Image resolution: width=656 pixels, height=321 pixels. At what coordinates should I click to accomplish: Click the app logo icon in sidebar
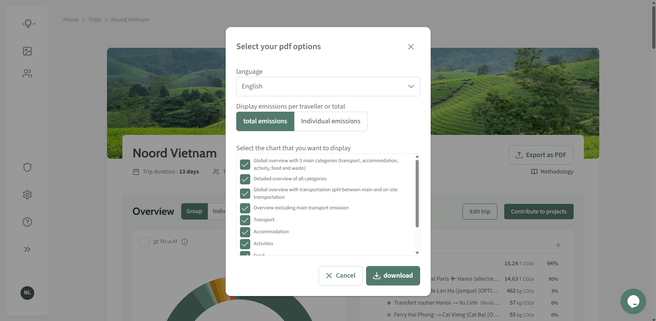click(28, 24)
